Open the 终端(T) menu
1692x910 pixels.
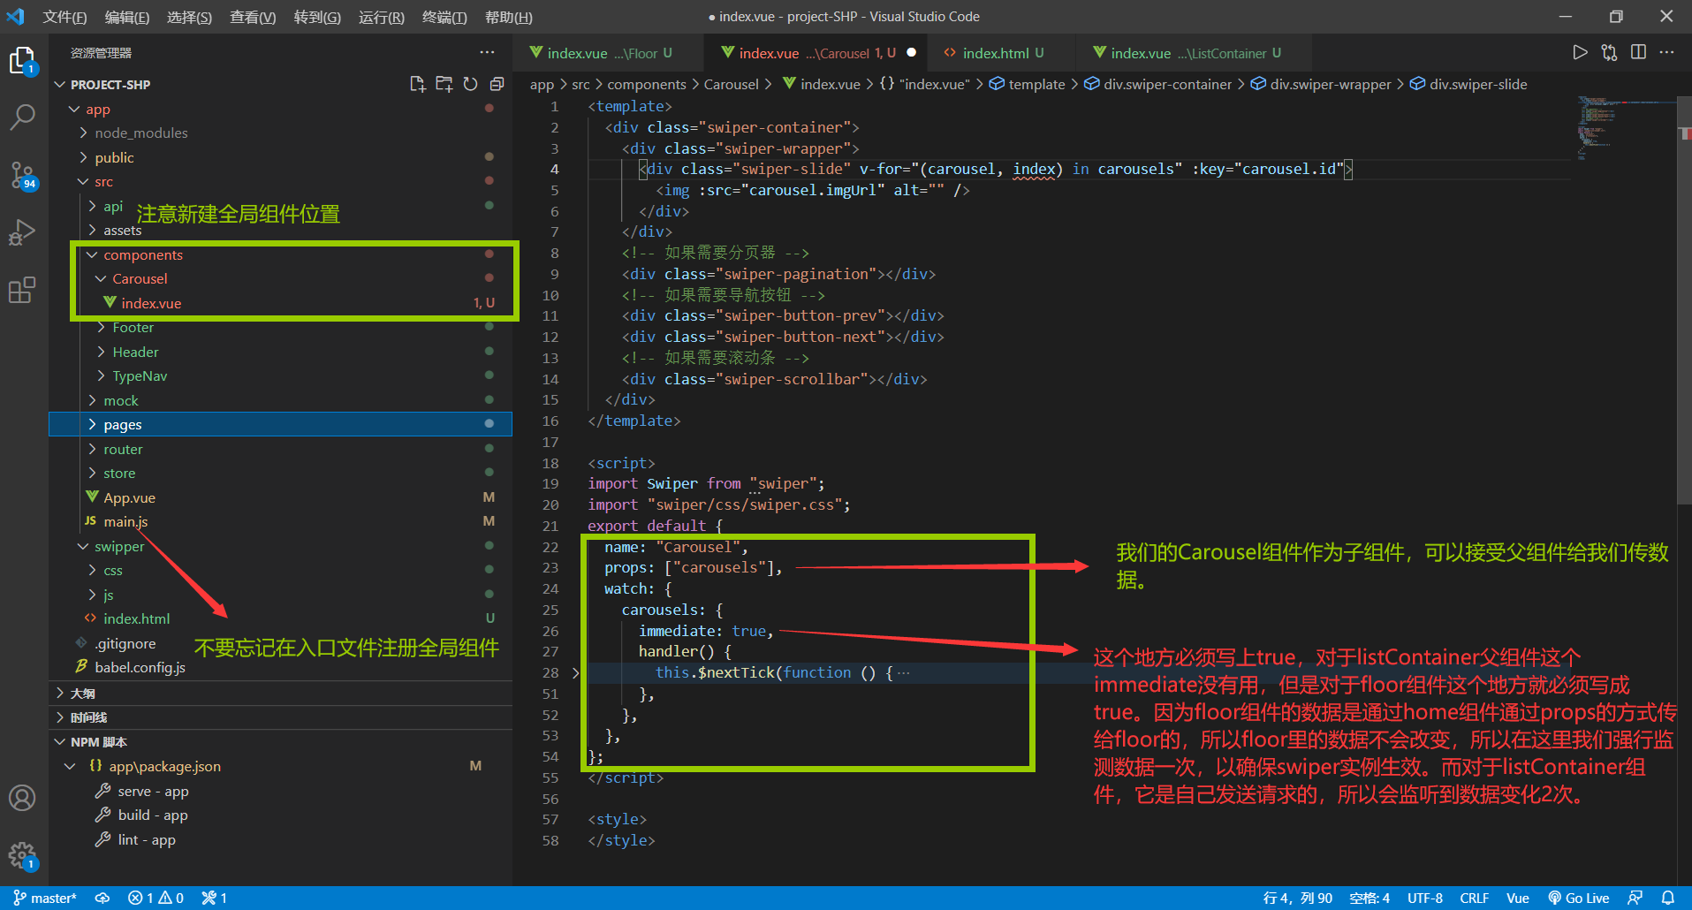[x=444, y=17]
